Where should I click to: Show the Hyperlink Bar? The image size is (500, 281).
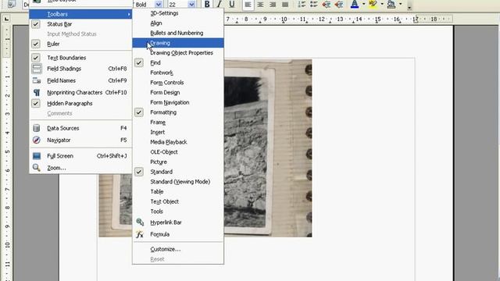[x=178, y=222]
